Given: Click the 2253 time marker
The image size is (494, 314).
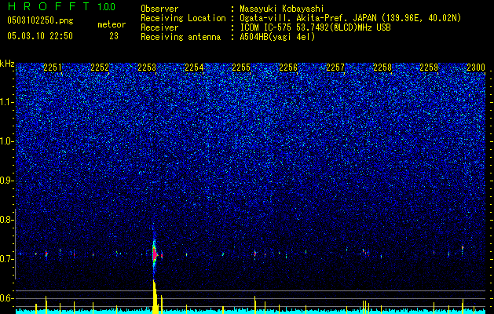Looking at the screenshot, I should point(147,68).
